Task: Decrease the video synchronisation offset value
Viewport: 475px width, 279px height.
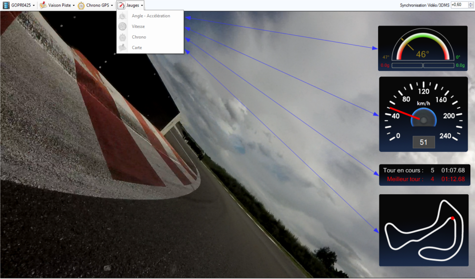Action: pos(471,6)
